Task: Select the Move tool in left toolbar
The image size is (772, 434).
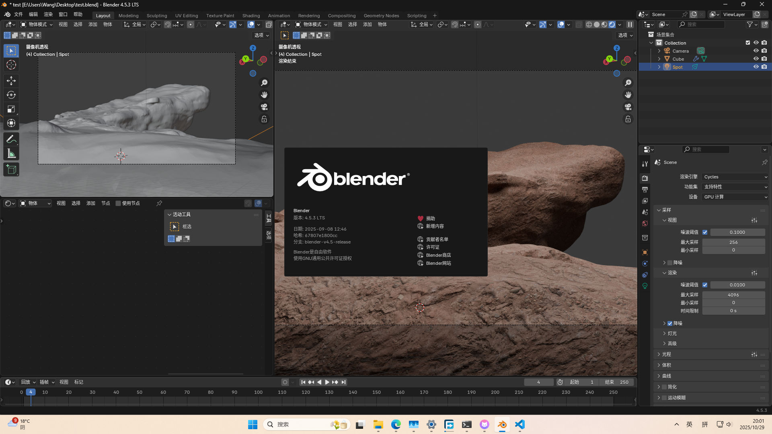Action: (x=11, y=81)
